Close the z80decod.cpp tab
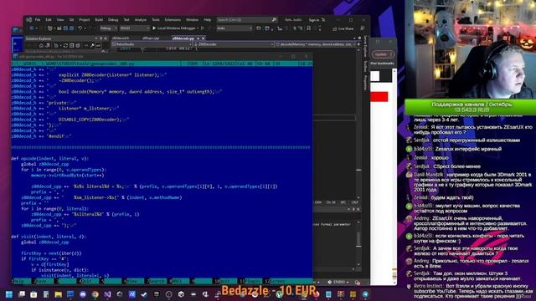 (x=203, y=38)
